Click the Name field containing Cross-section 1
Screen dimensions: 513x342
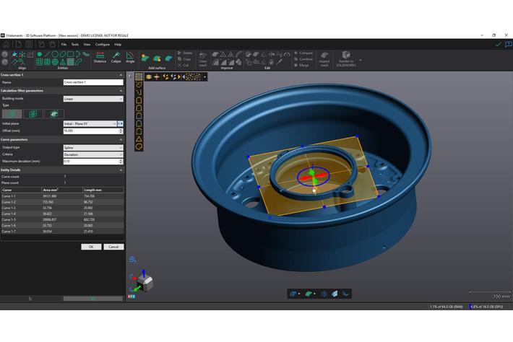93,82
